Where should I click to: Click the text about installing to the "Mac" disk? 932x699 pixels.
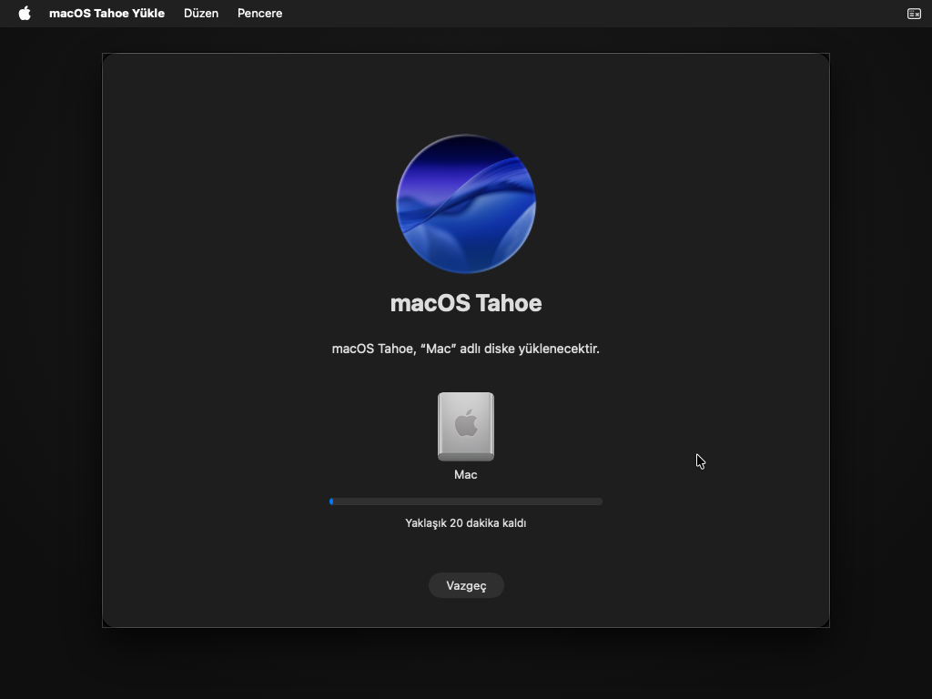click(x=466, y=349)
